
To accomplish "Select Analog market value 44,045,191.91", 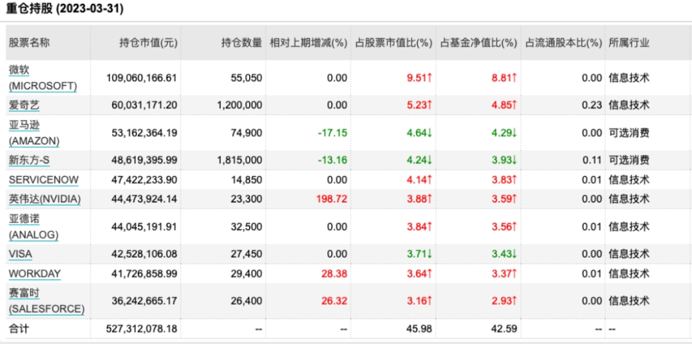I will pos(145,227).
